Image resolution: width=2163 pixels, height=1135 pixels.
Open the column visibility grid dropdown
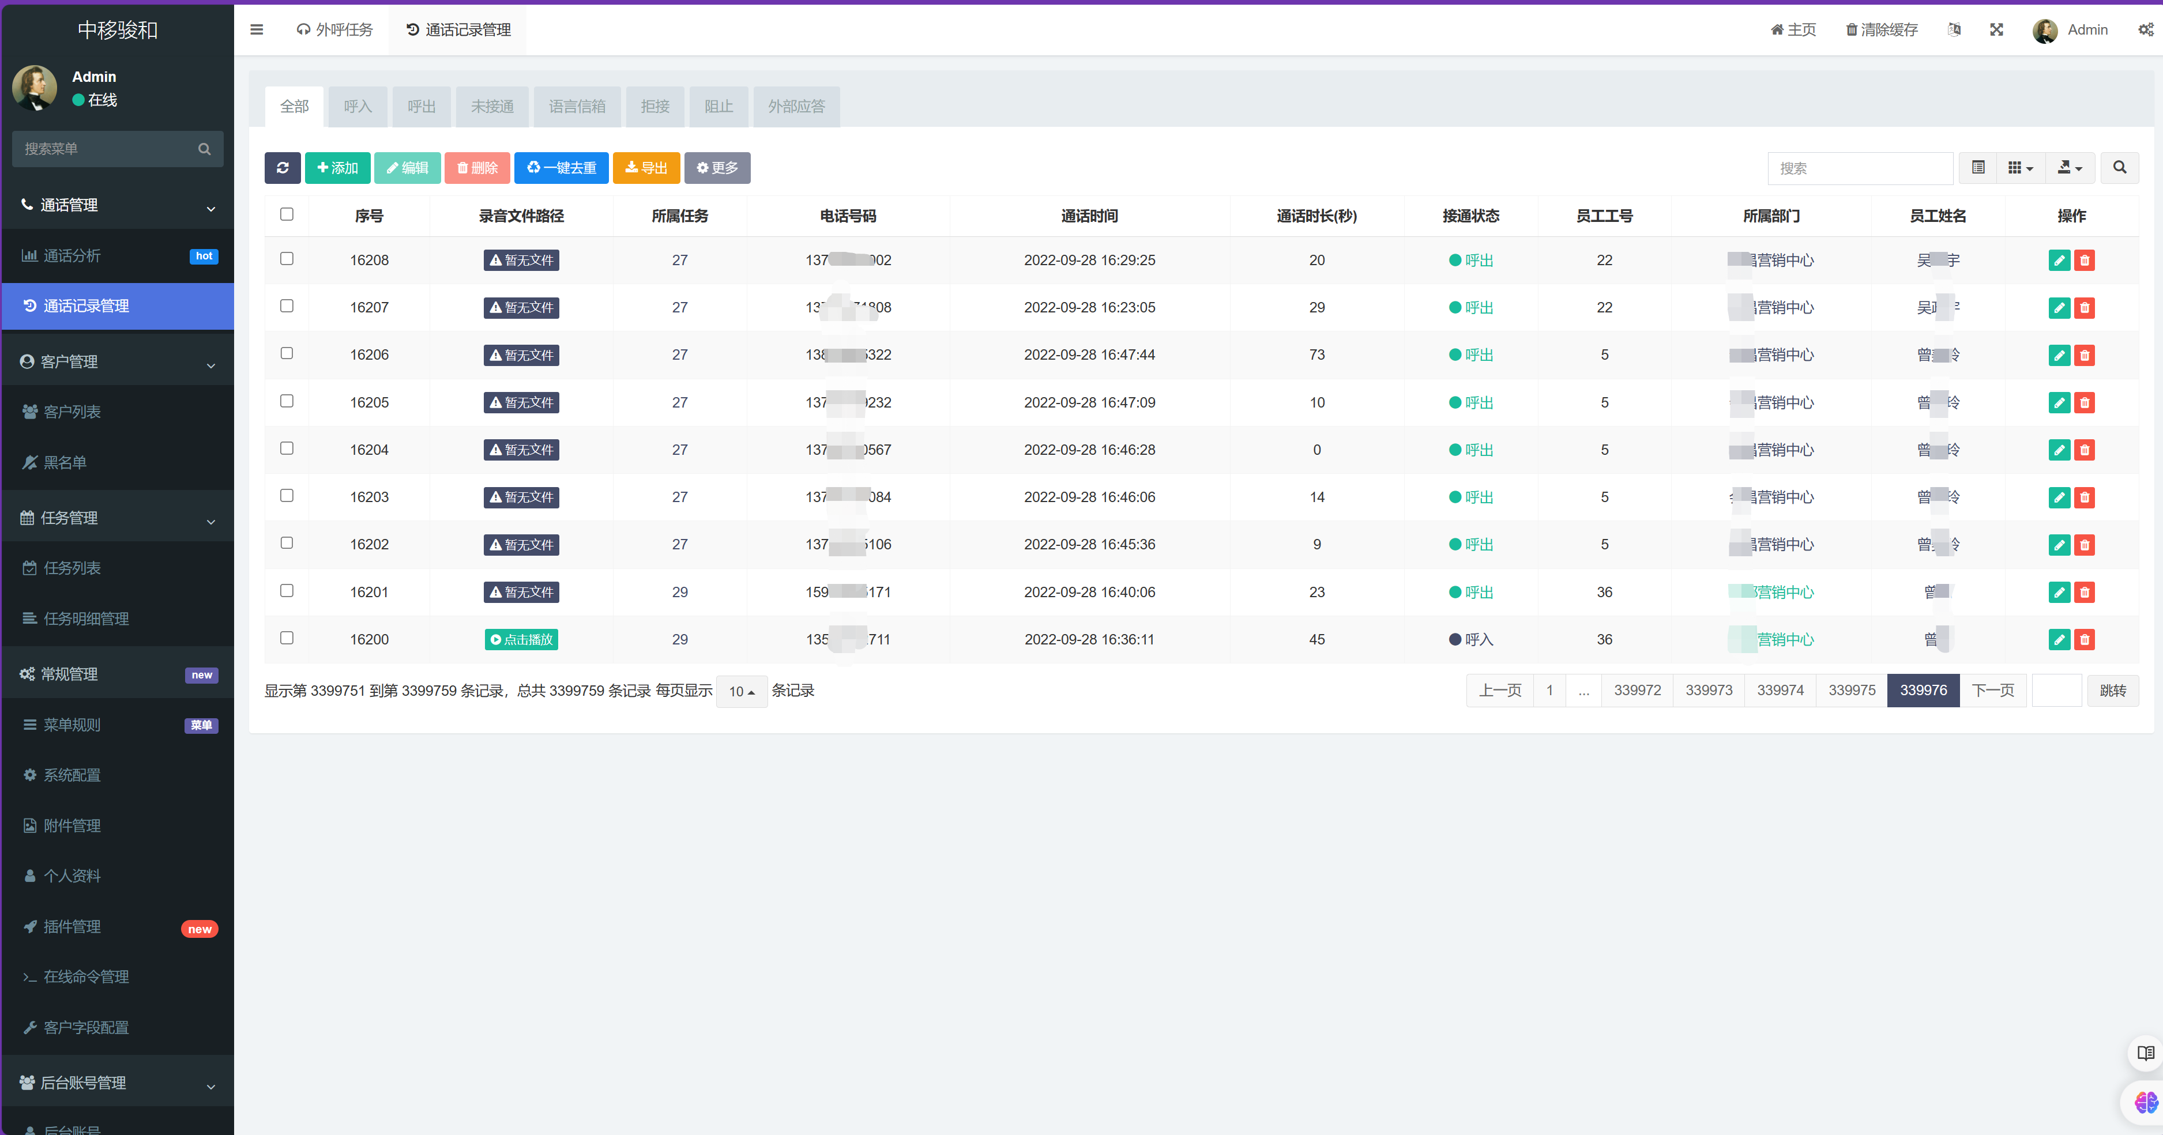click(x=2020, y=168)
